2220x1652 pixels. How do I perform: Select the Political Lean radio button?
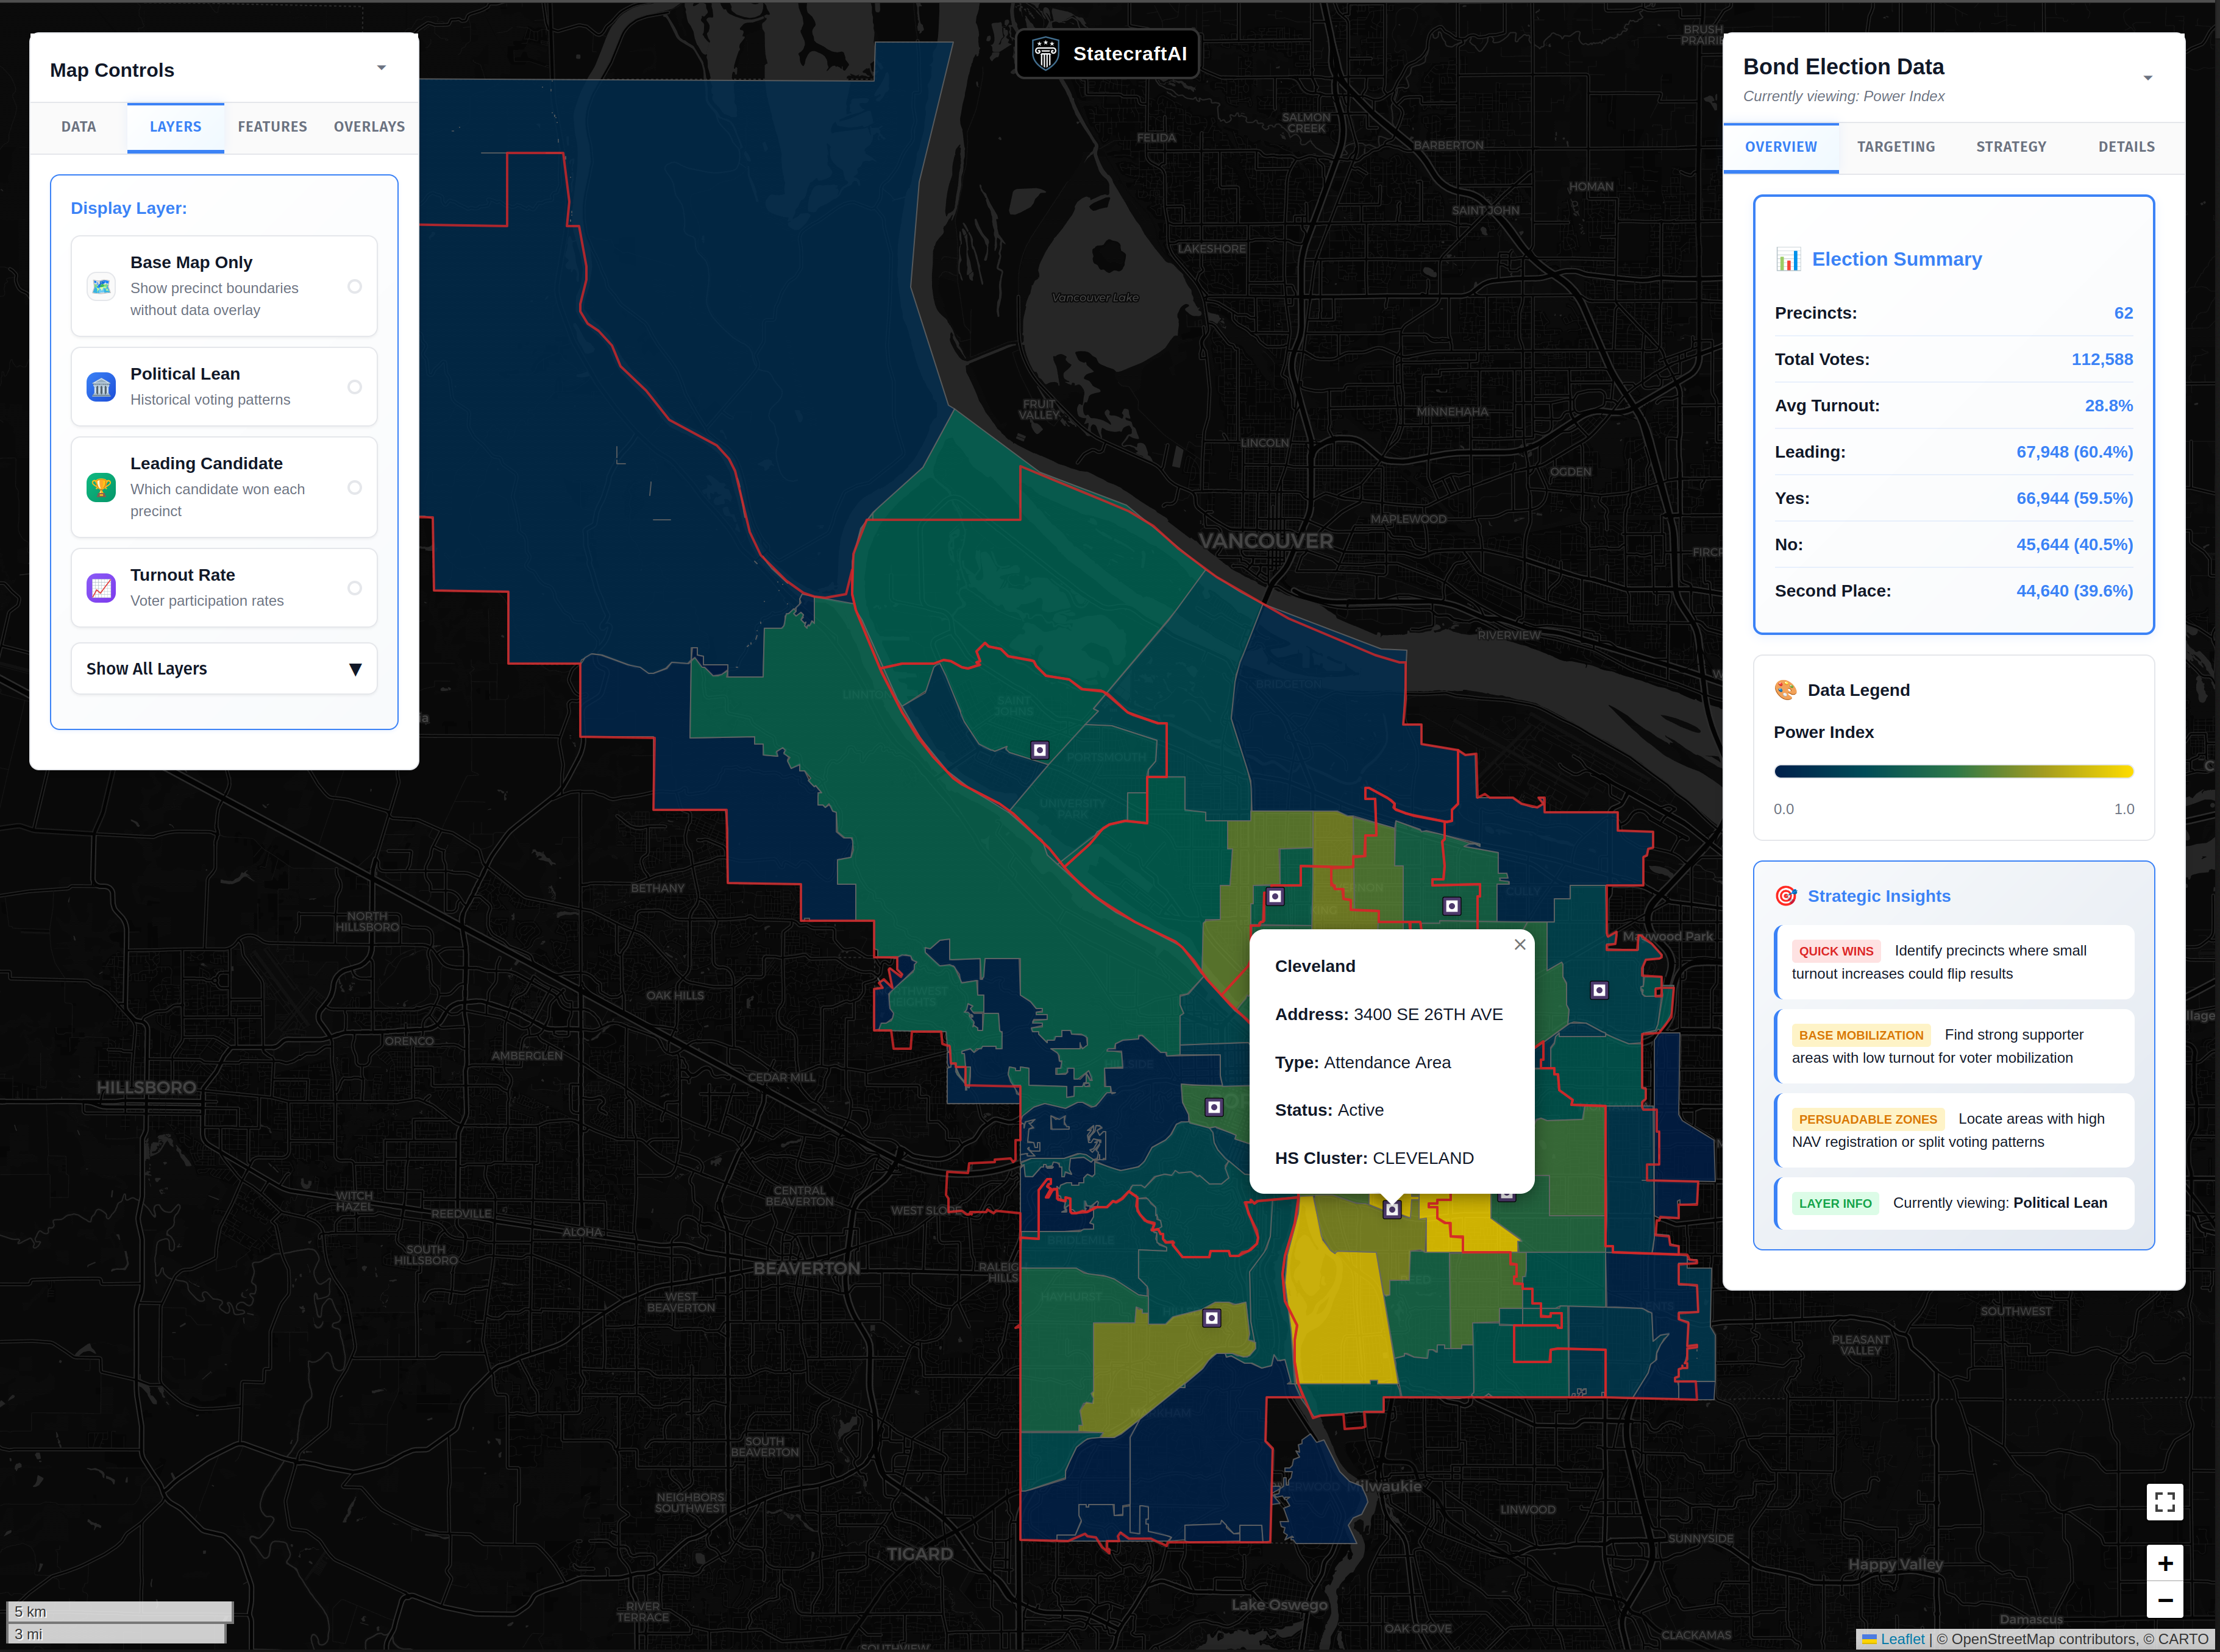click(x=355, y=386)
